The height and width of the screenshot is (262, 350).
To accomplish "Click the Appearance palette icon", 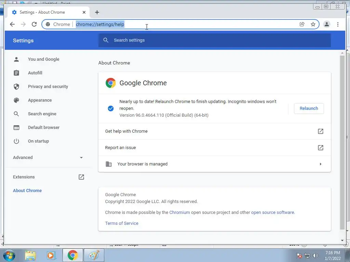I will [16, 100].
